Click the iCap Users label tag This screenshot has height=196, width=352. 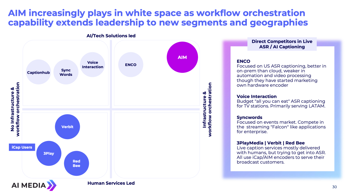tap(22, 147)
